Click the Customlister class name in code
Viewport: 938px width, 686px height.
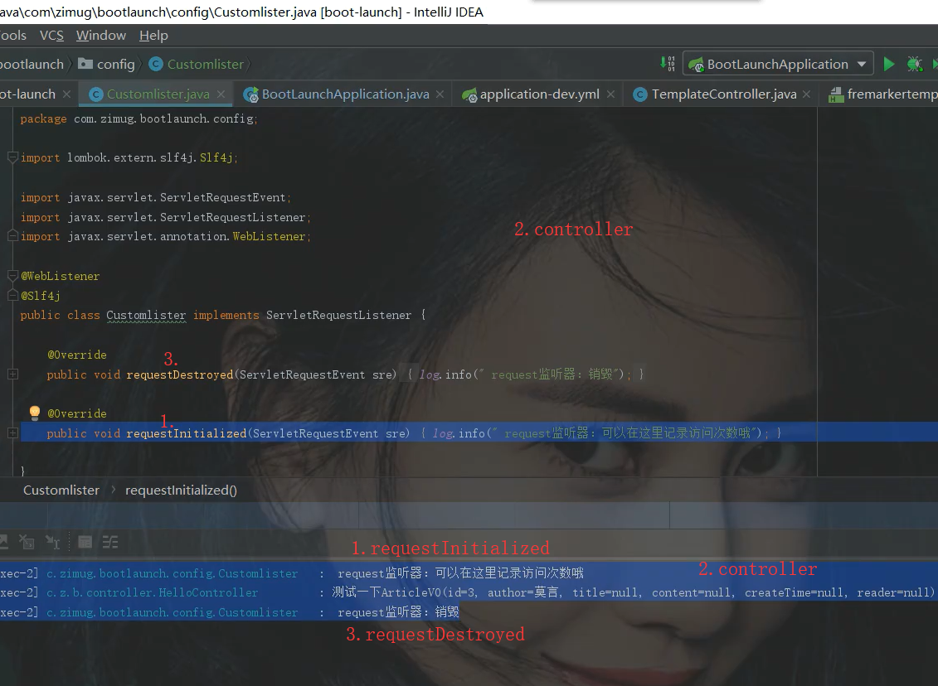146,315
